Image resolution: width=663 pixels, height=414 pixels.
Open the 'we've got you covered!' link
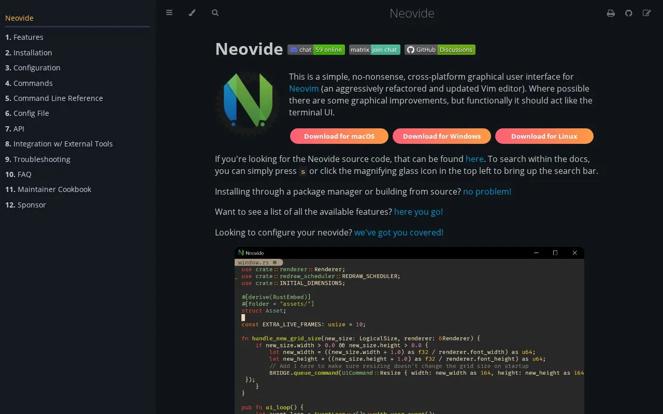pos(399,232)
